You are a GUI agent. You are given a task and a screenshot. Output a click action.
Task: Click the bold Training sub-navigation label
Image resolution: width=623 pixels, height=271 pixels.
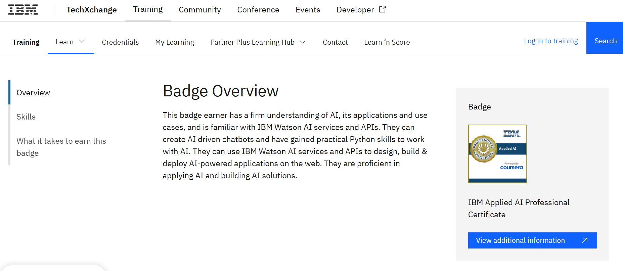click(26, 42)
